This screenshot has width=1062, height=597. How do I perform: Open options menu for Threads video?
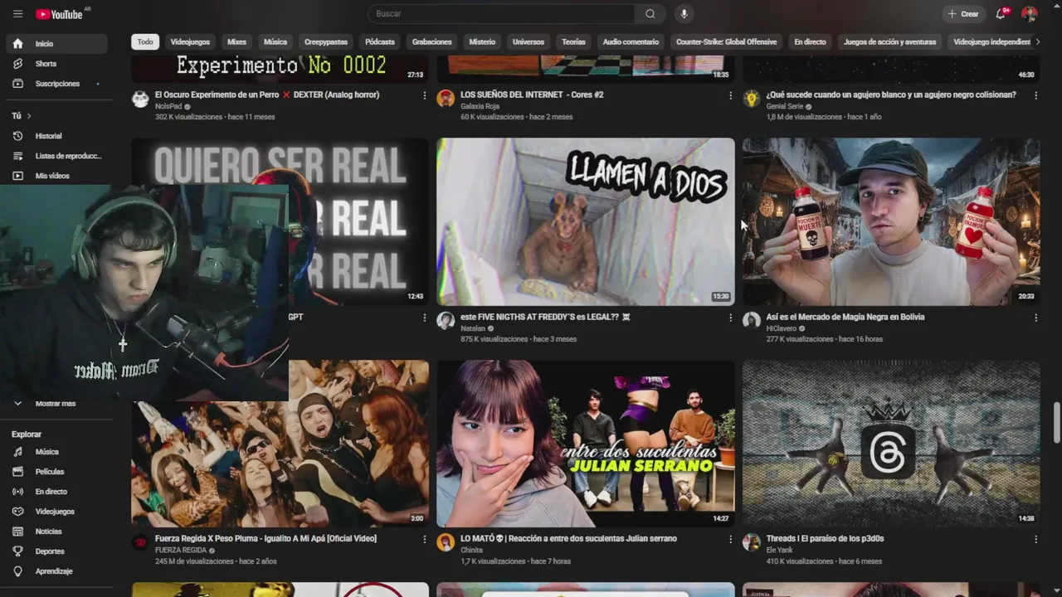click(x=1035, y=539)
